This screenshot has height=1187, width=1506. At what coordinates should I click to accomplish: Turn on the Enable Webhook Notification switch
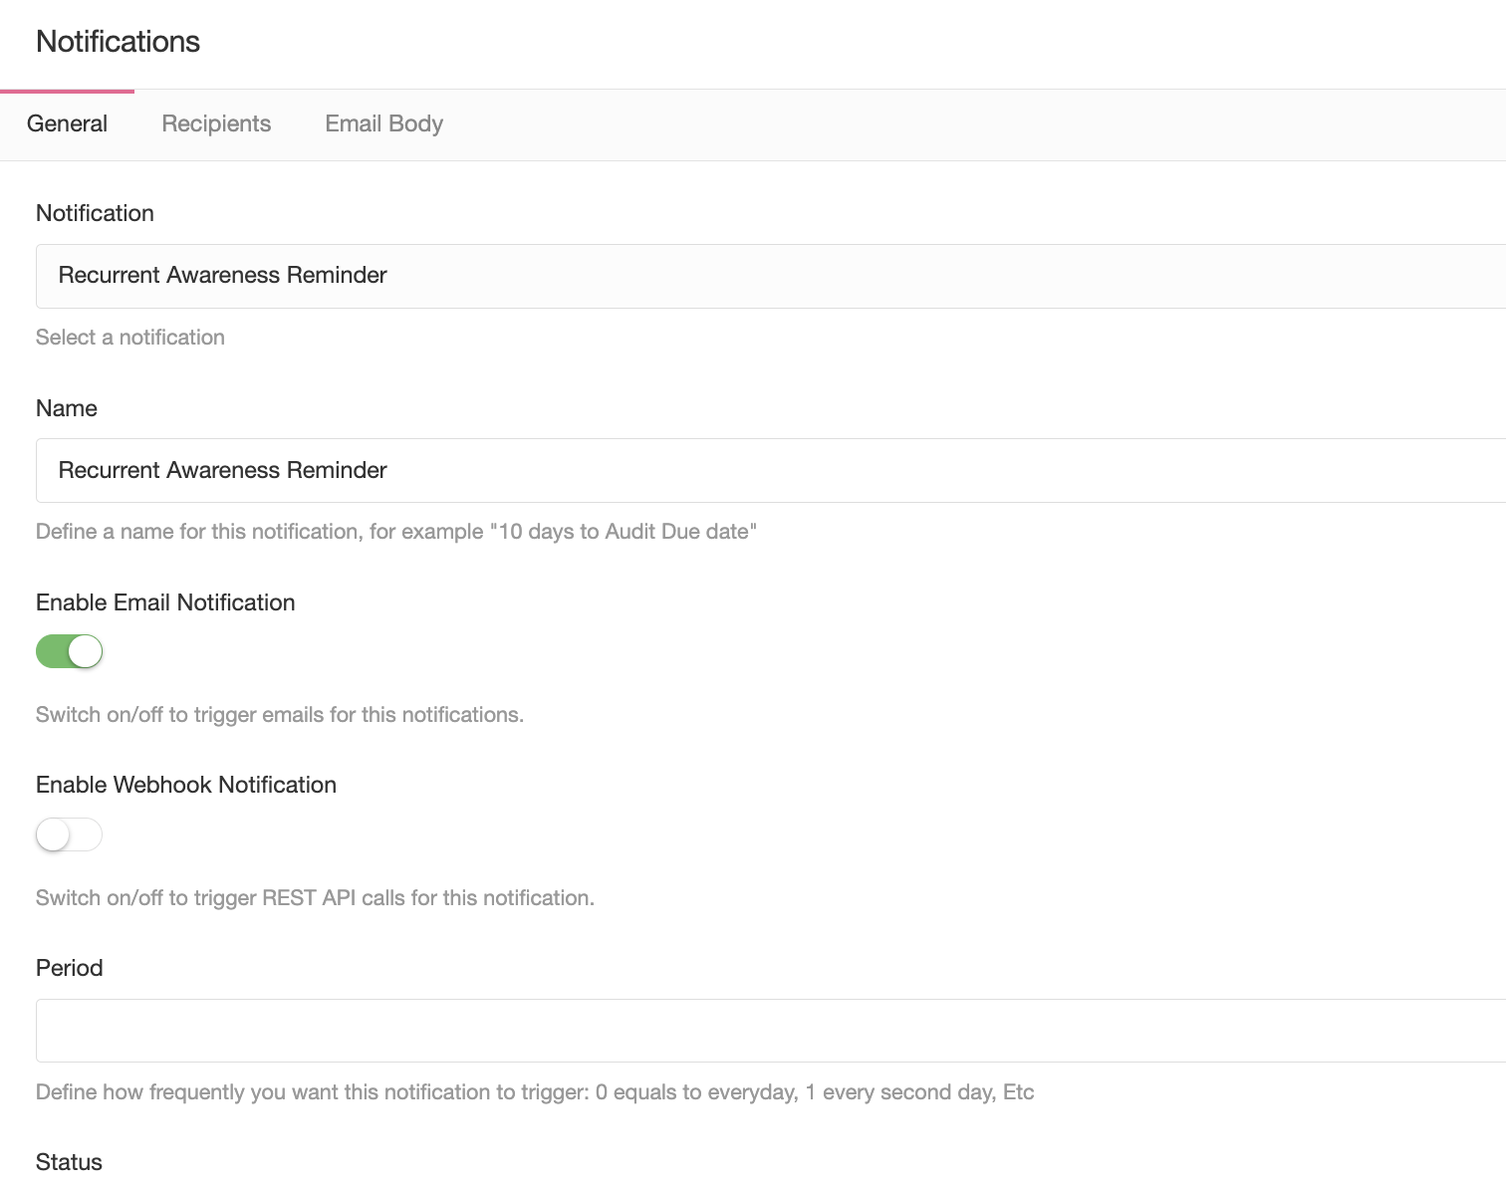(69, 834)
